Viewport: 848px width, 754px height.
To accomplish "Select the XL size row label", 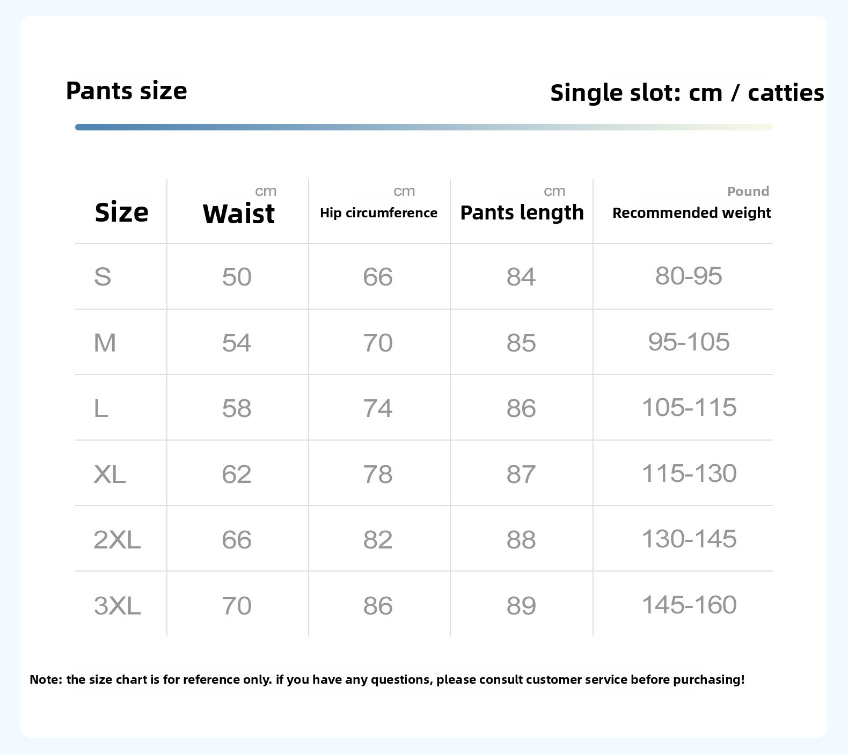I will [x=109, y=474].
